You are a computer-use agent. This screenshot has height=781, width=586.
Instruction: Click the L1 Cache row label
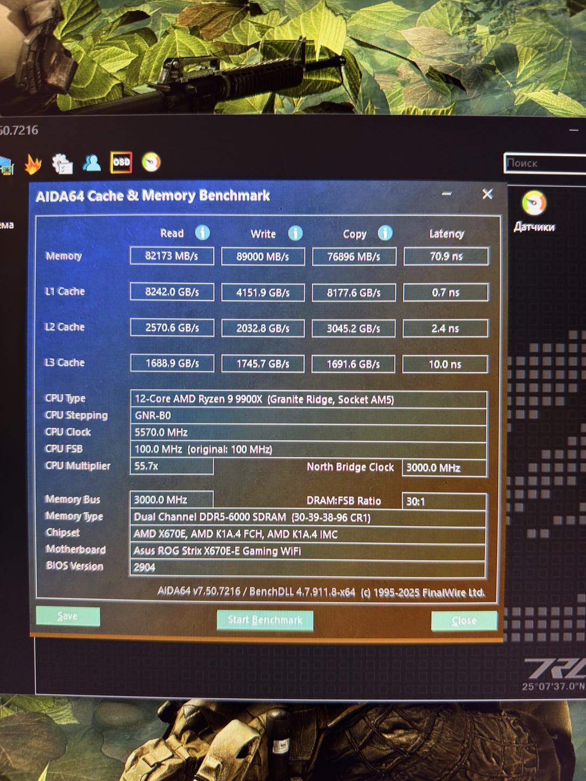(65, 291)
